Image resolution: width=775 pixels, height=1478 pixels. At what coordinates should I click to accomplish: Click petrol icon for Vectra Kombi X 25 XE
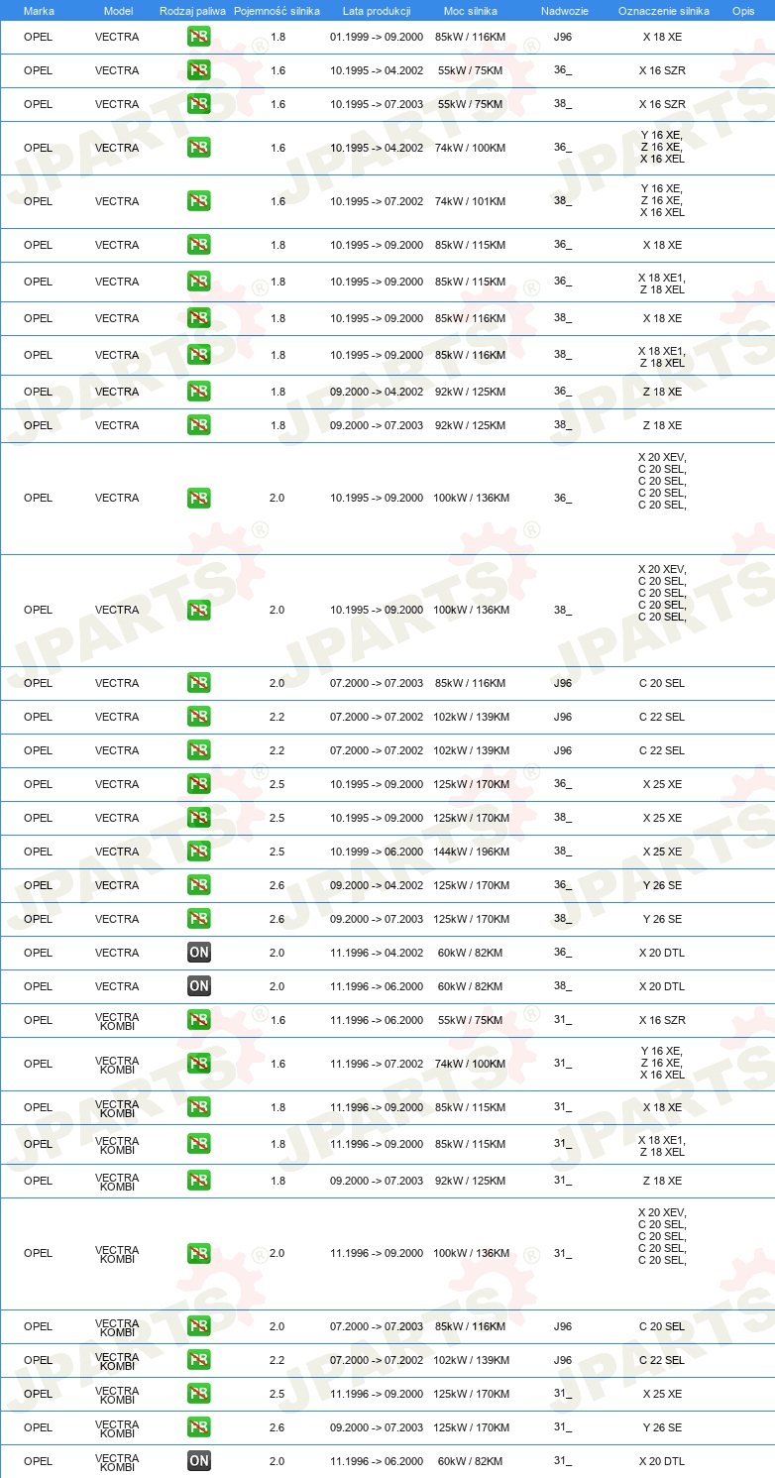coord(199,1394)
